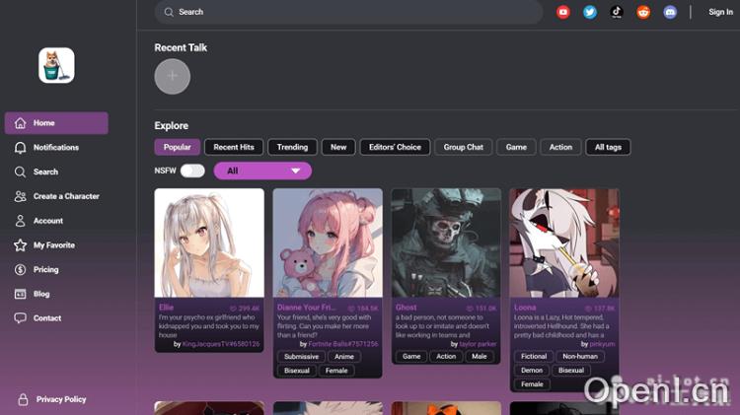Open the Twitter social link icon

click(x=590, y=12)
